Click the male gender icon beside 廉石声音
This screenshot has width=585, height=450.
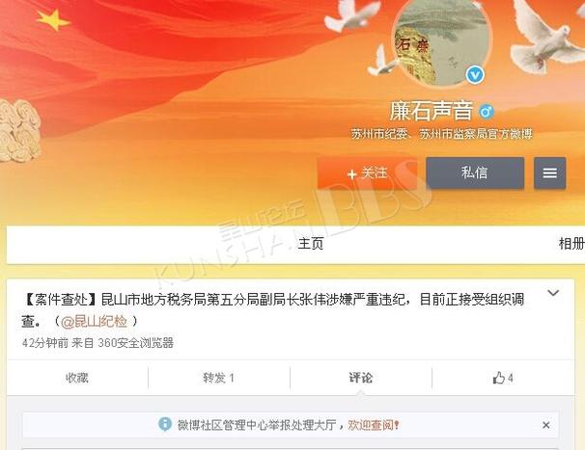[487, 111]
